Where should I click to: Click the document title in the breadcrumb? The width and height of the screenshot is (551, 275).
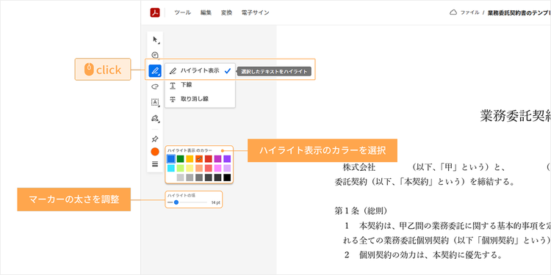click(x=519, y=12)
